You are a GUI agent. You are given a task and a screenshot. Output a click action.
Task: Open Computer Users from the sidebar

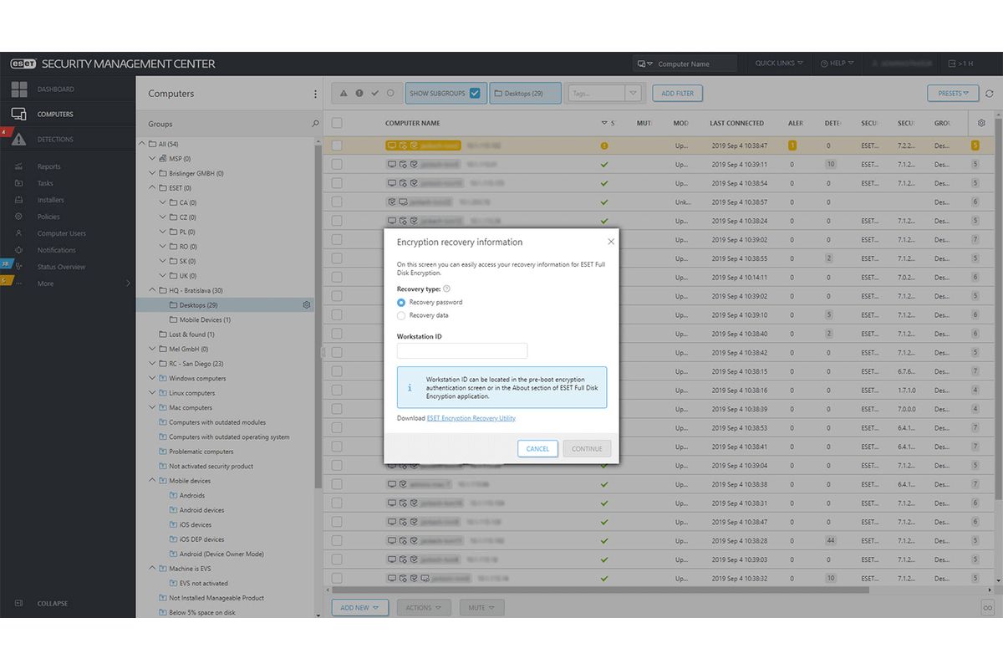click(x=61, y=233)
